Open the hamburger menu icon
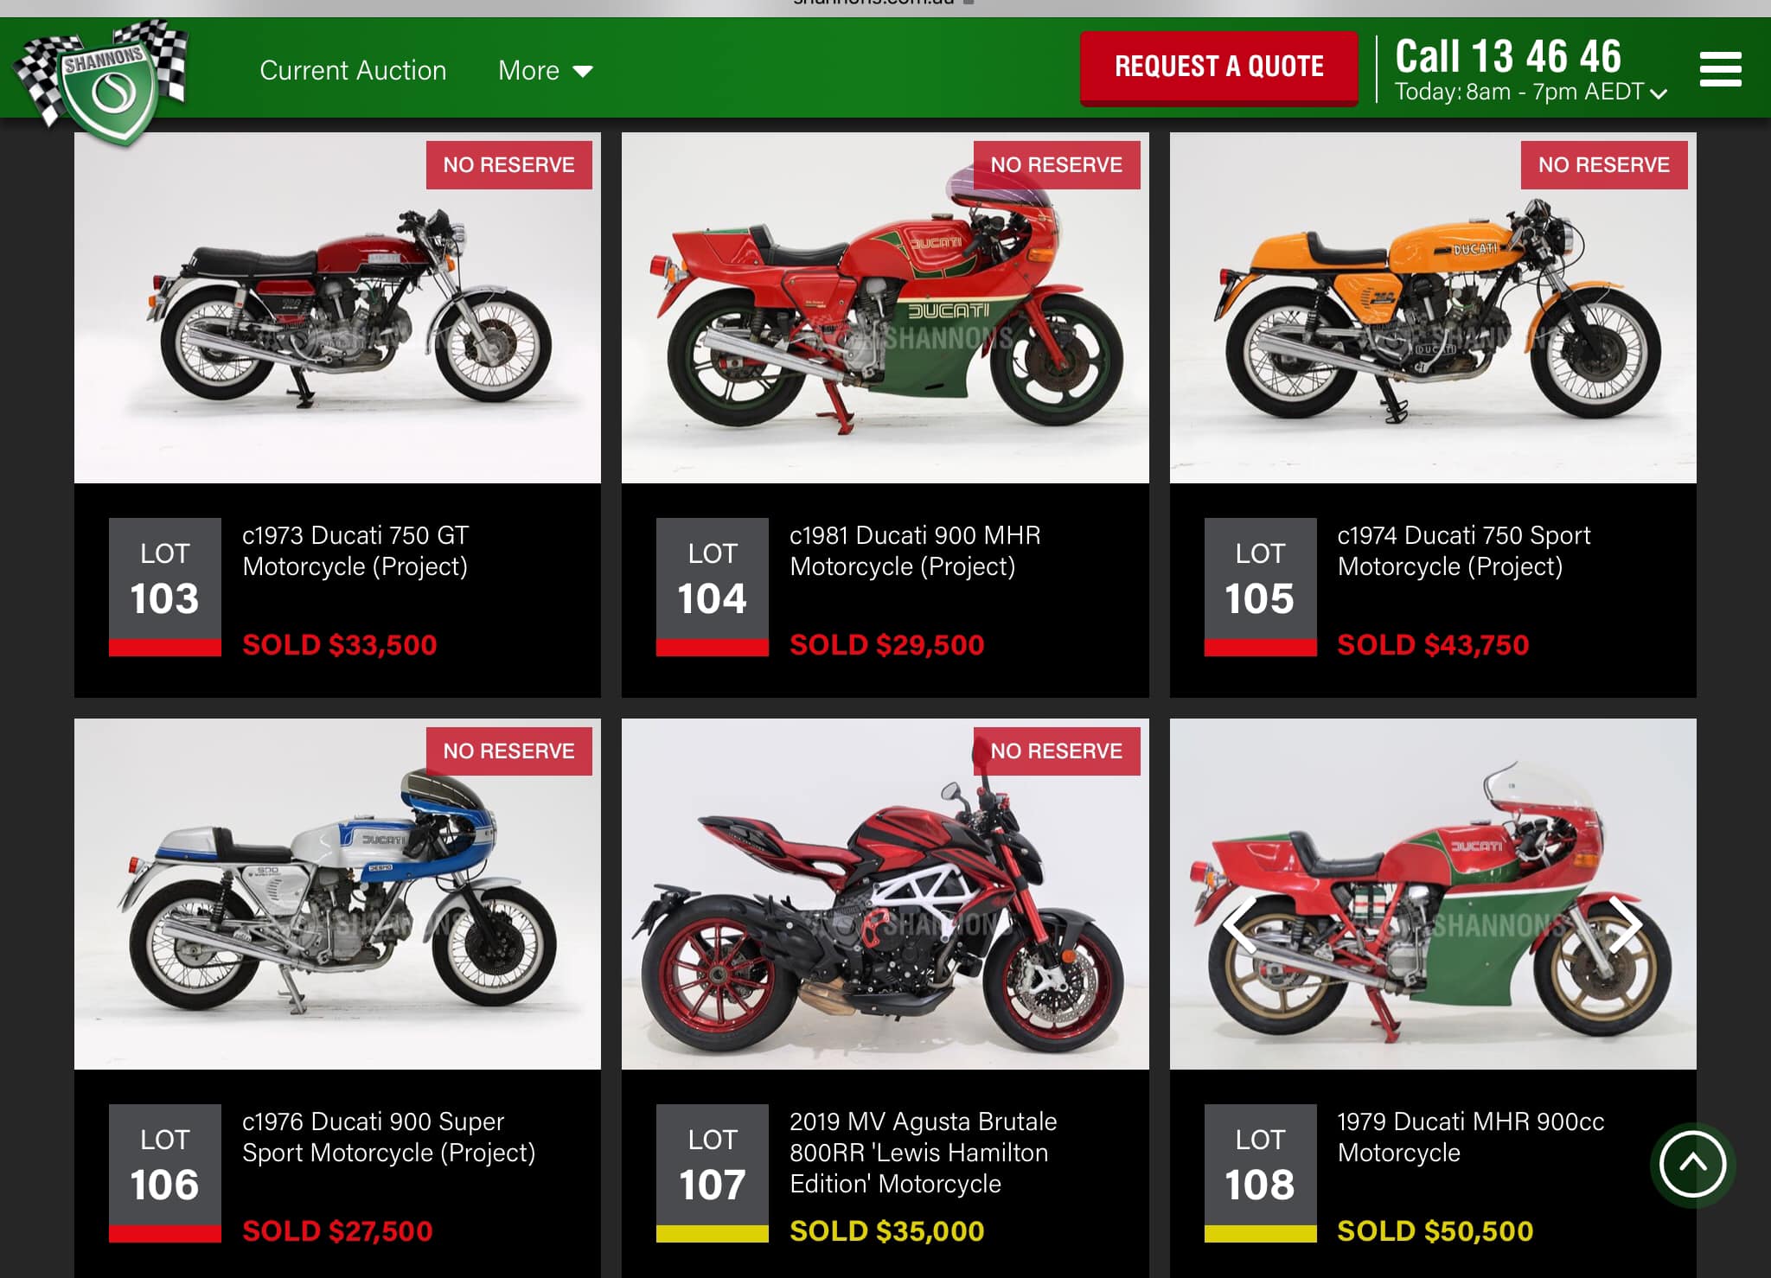Viewport: 1771px width, 1278px height. [x=1720, y=69]
